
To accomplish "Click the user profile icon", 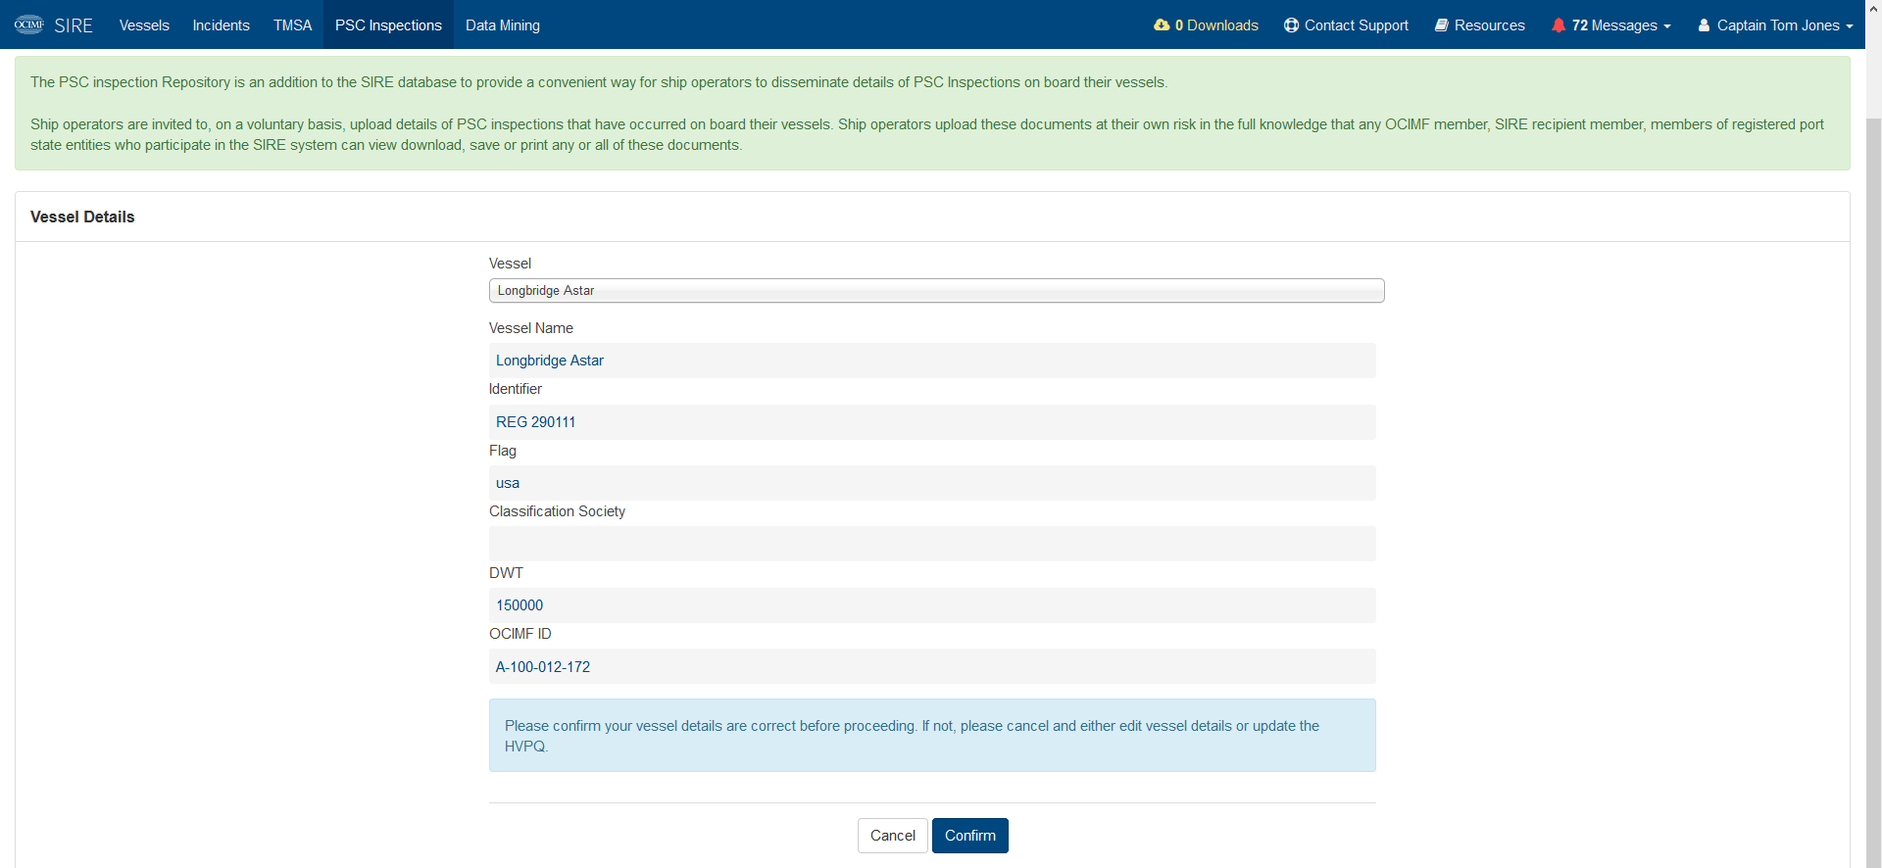I will (x=1704, y=25).
